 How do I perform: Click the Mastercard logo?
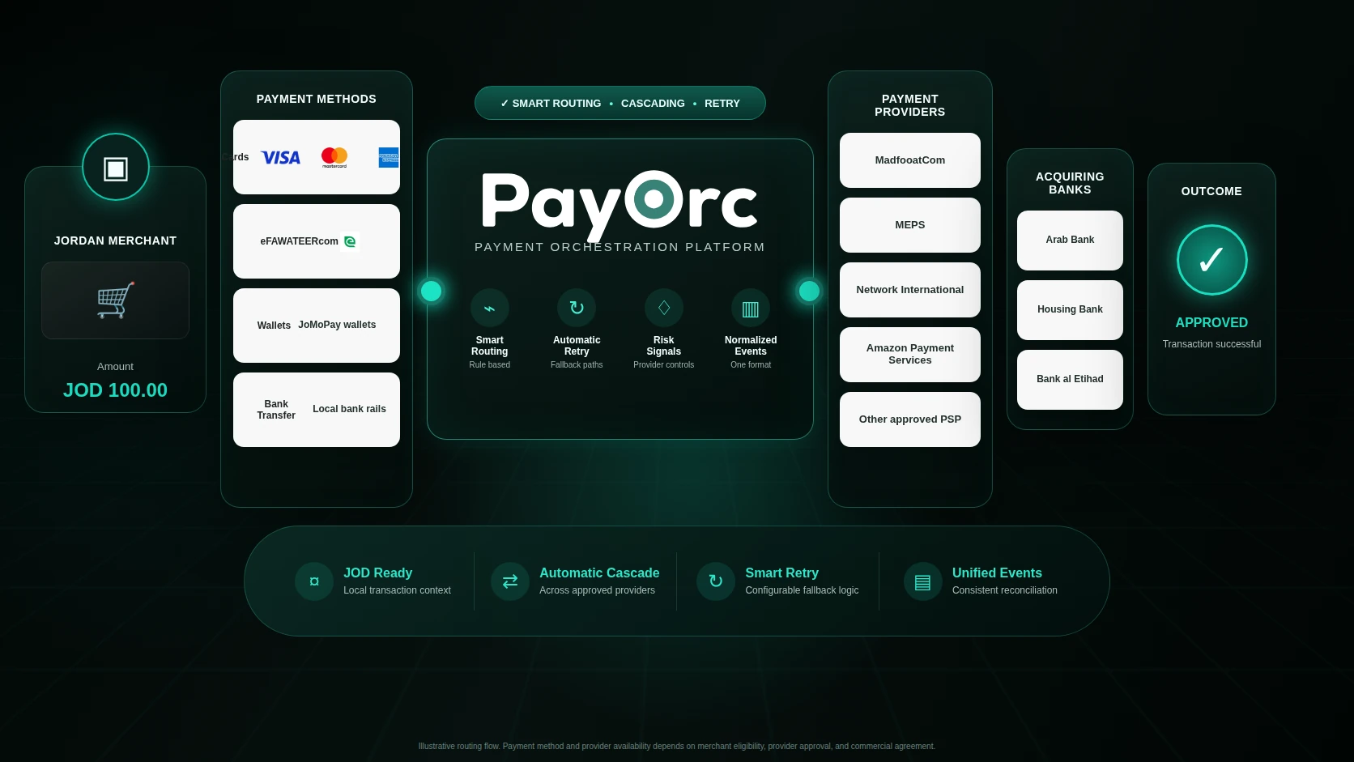click(x=334, y=157)
